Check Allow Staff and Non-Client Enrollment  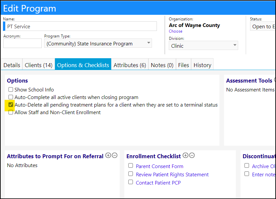click(11, 112)
